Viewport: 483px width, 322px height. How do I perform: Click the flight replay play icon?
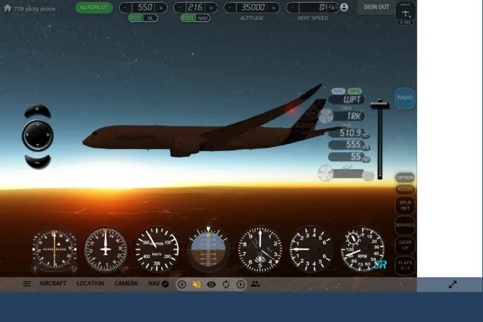point(241,284)
